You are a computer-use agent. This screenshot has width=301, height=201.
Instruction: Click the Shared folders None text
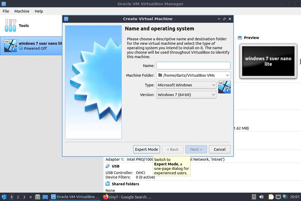[x=110, y=191]
